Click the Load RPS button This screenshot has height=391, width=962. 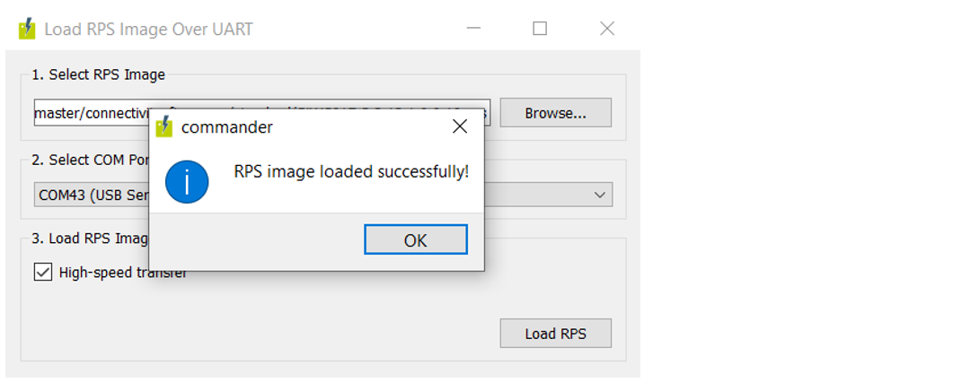tap(555, 334)
